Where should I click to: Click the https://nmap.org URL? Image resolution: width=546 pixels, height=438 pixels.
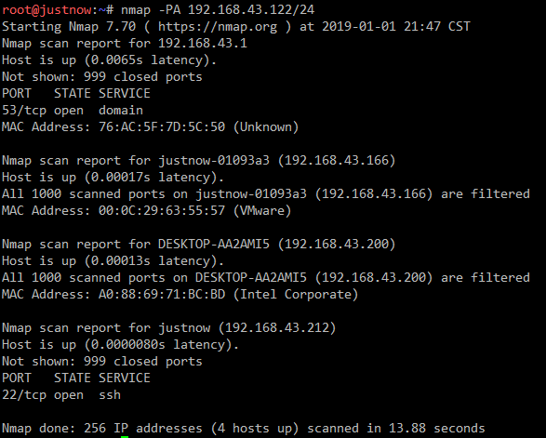click(218, 26)
